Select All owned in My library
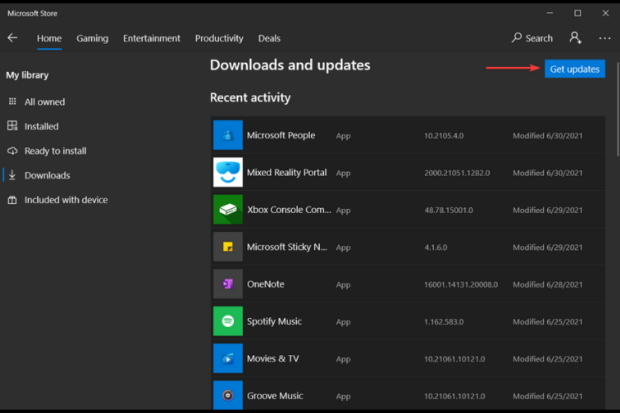The height and width of the screenshot is (413, 620). [44, 102]
